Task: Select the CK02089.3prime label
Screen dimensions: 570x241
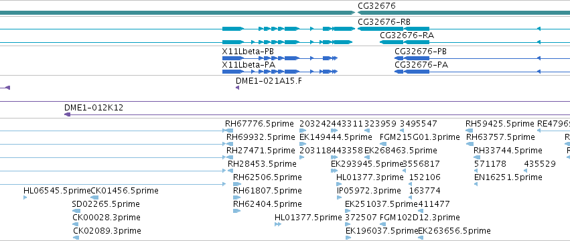Action: pos(107,231)
